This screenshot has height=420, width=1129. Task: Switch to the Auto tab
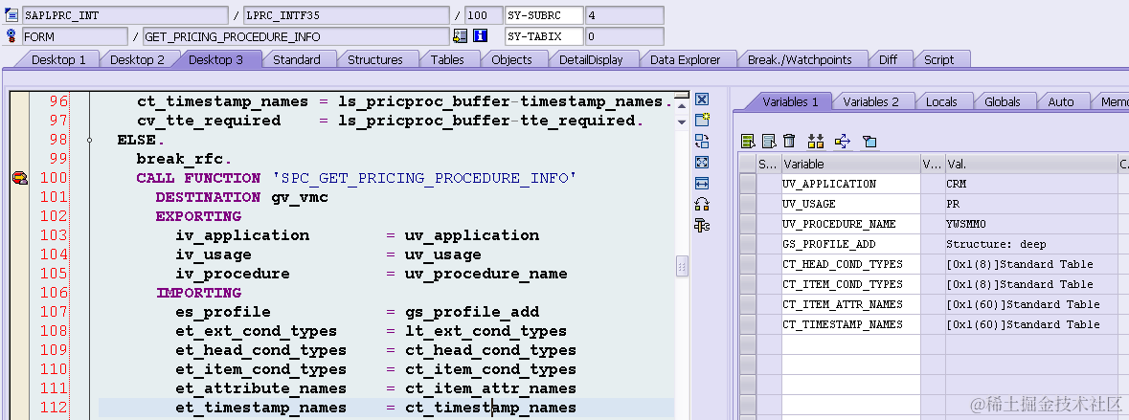tap(1061, 101)
